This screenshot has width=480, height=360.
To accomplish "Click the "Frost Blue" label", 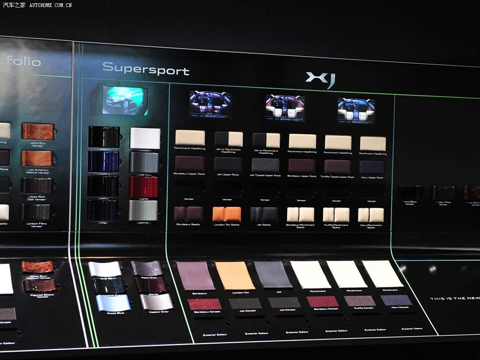I will point(115,314).
